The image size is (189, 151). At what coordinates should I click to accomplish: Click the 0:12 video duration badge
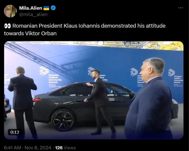(15, 132)
